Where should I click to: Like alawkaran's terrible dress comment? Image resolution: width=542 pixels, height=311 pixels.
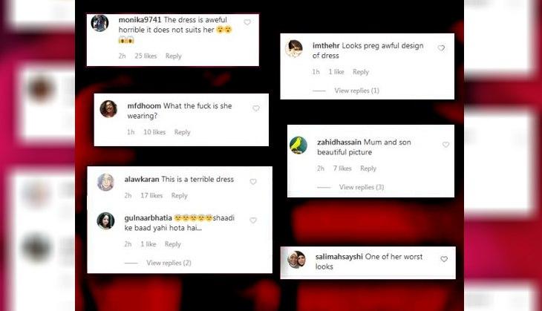(253, 182)
